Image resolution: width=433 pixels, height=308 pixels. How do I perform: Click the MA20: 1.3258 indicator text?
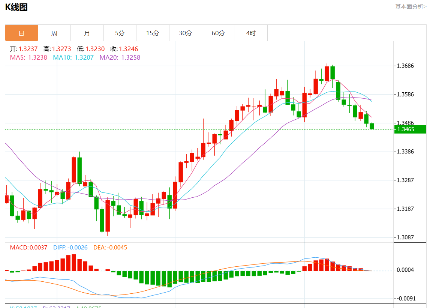[120, 57]
